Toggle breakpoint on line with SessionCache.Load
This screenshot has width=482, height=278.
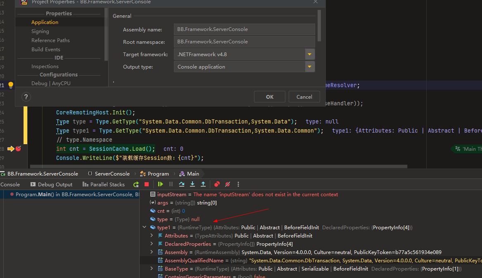point(19,149)
